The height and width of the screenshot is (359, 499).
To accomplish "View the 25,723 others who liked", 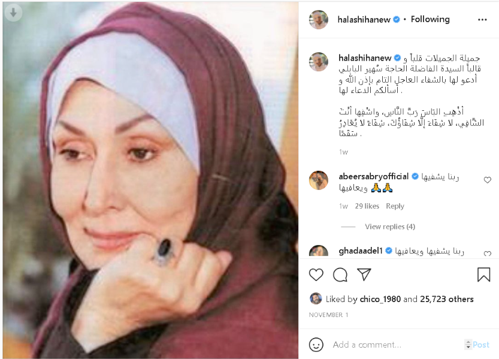I will 447,299.
